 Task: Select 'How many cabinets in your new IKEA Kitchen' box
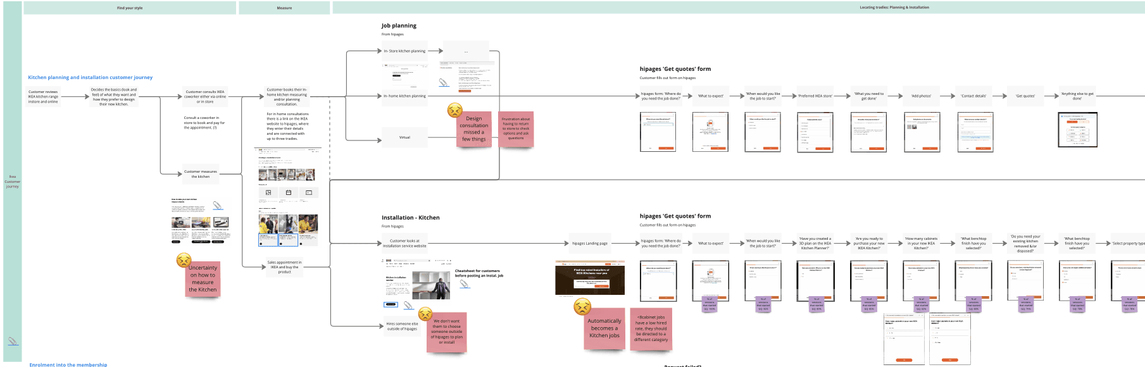(x=921, y=243)
